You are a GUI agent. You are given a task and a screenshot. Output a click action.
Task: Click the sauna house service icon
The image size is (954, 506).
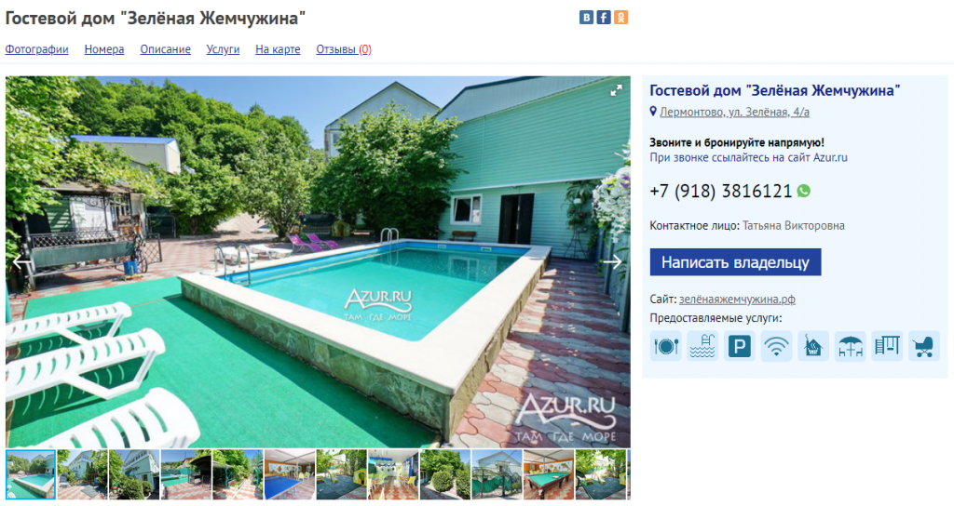pos(813,346)
